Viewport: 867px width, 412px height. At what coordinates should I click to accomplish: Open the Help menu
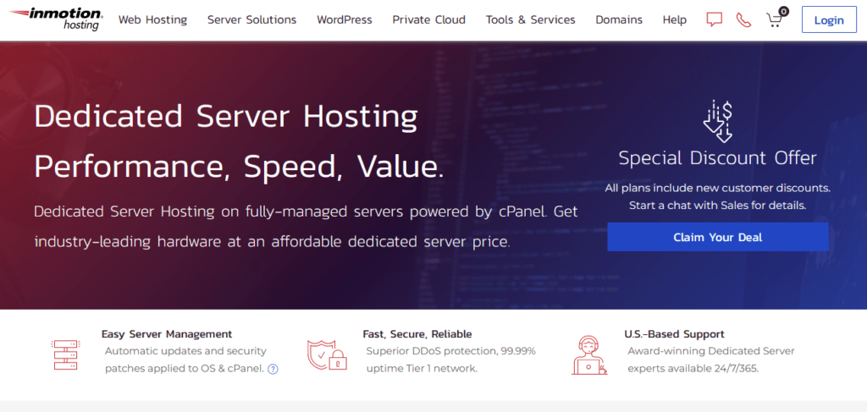point(675,20)
